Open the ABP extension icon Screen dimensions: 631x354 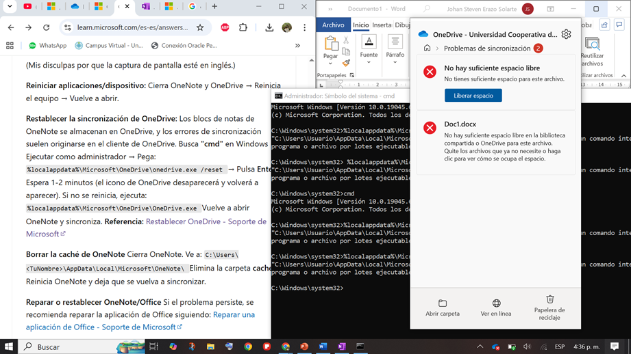[x=225, y=27]
